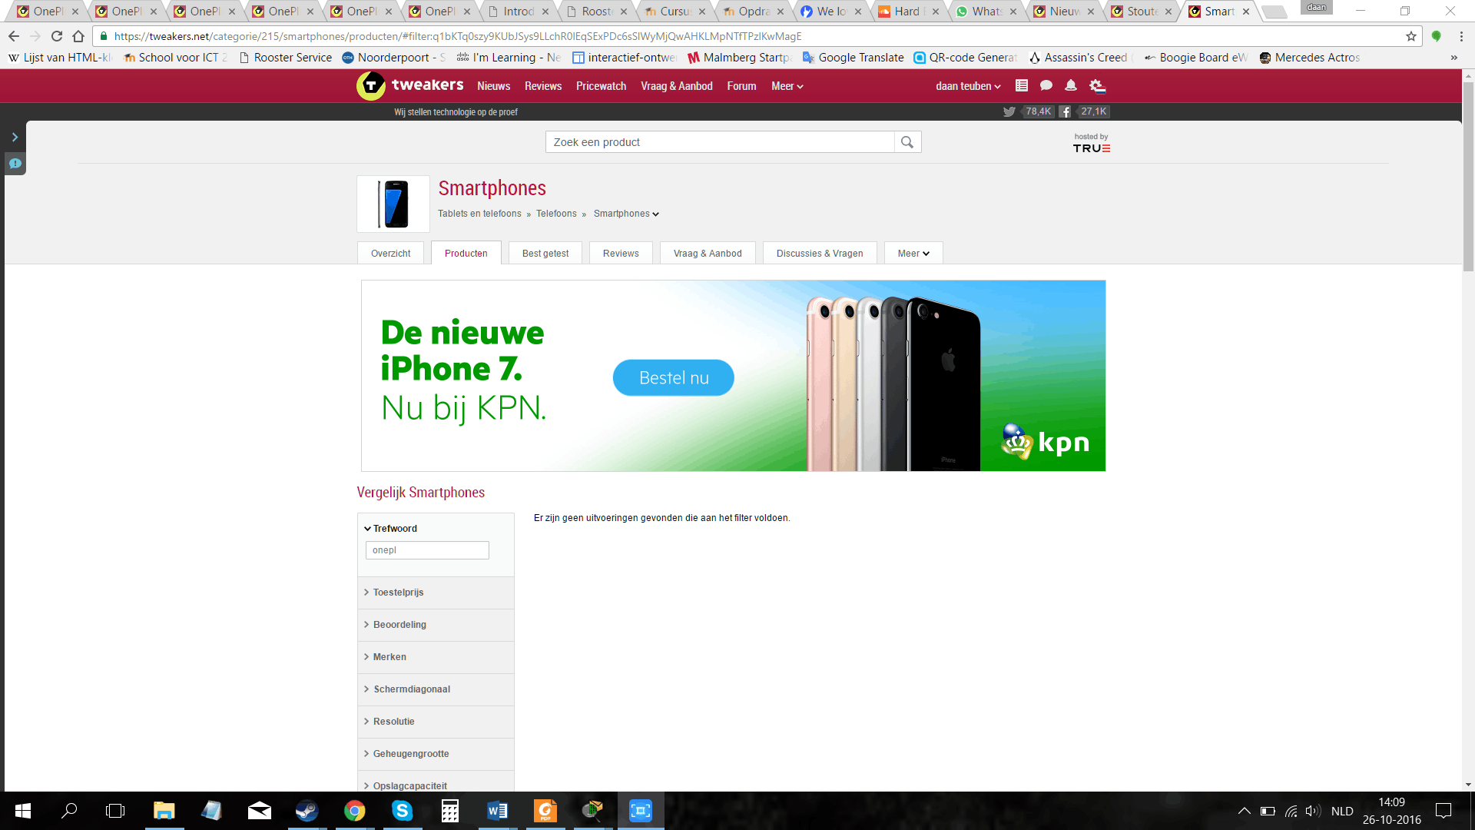
Task: Show hidden bookmarks overflow chevron
Action: pos(1453,58)
